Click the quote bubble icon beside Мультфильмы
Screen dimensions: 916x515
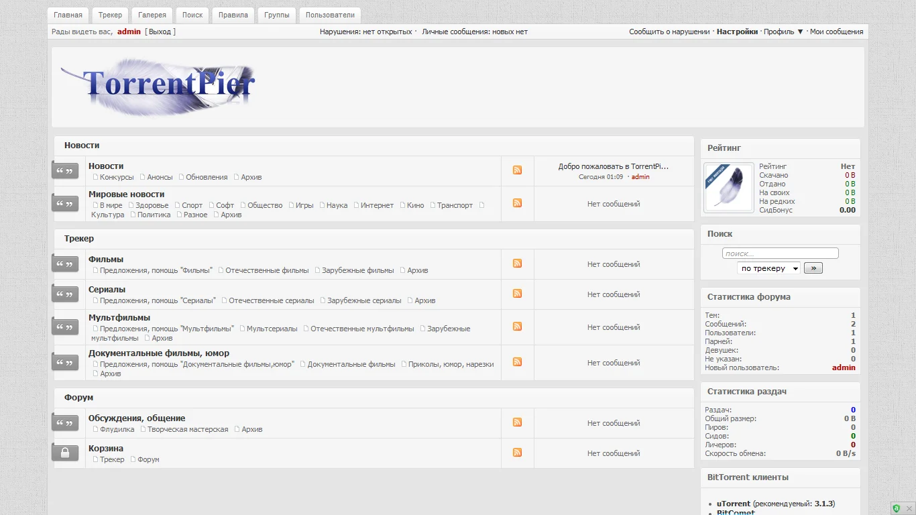[x=65, y=327]
